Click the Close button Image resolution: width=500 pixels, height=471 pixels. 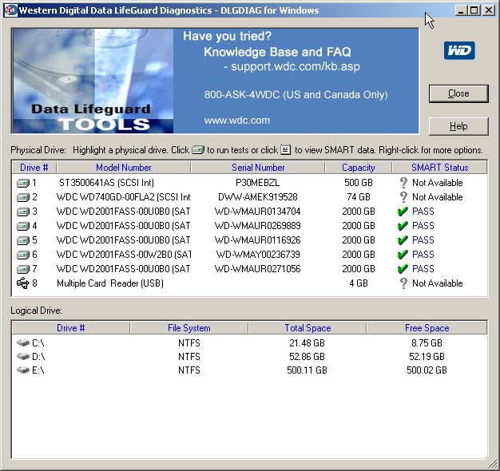[458, 93]
